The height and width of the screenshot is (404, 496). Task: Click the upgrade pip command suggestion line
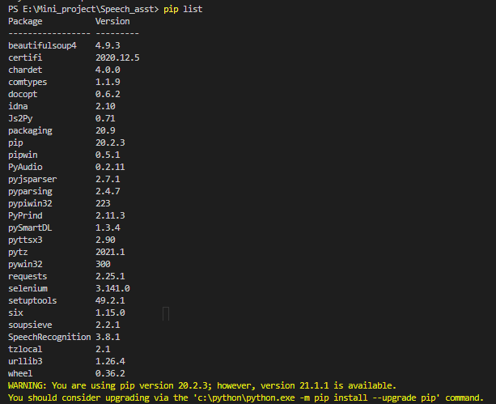[246, 398]
